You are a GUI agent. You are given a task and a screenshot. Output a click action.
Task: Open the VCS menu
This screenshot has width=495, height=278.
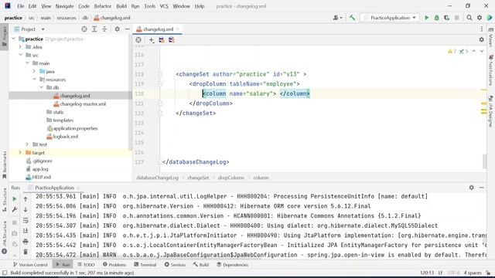pos(164,6)
